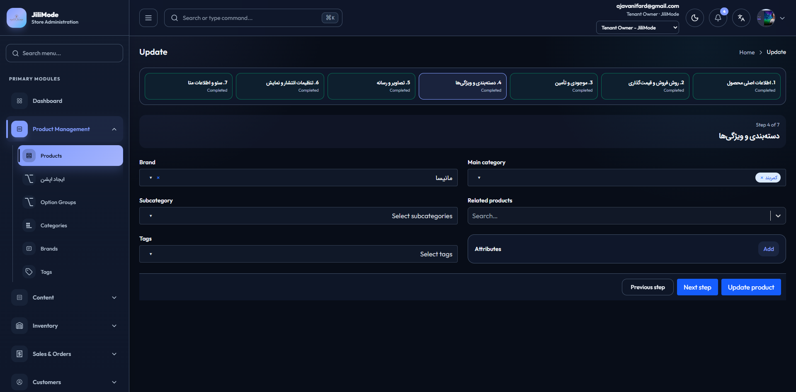Click the Update product button

[751, 287]
